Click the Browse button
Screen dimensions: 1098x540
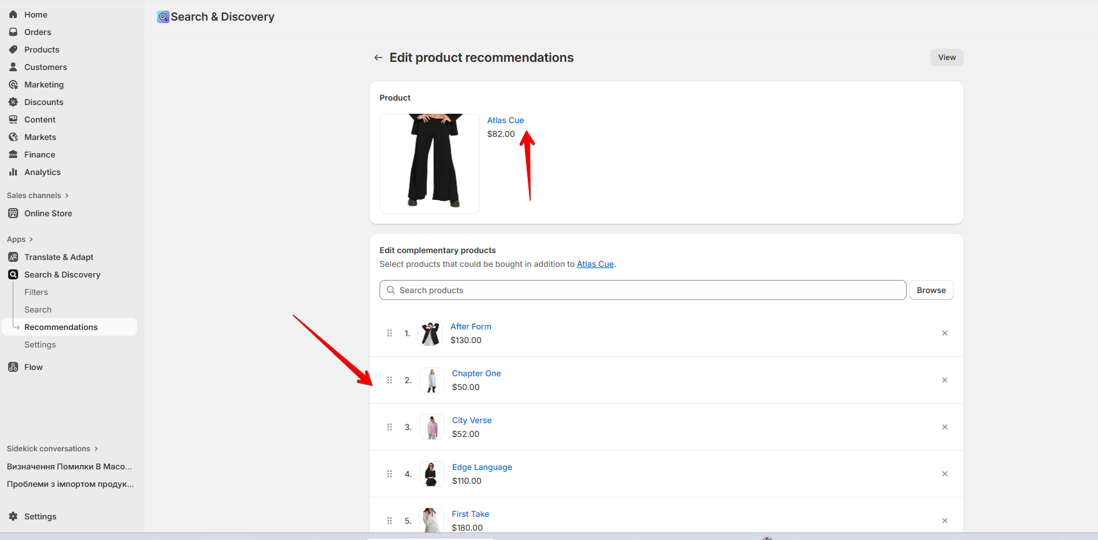[x=931, y=290]
